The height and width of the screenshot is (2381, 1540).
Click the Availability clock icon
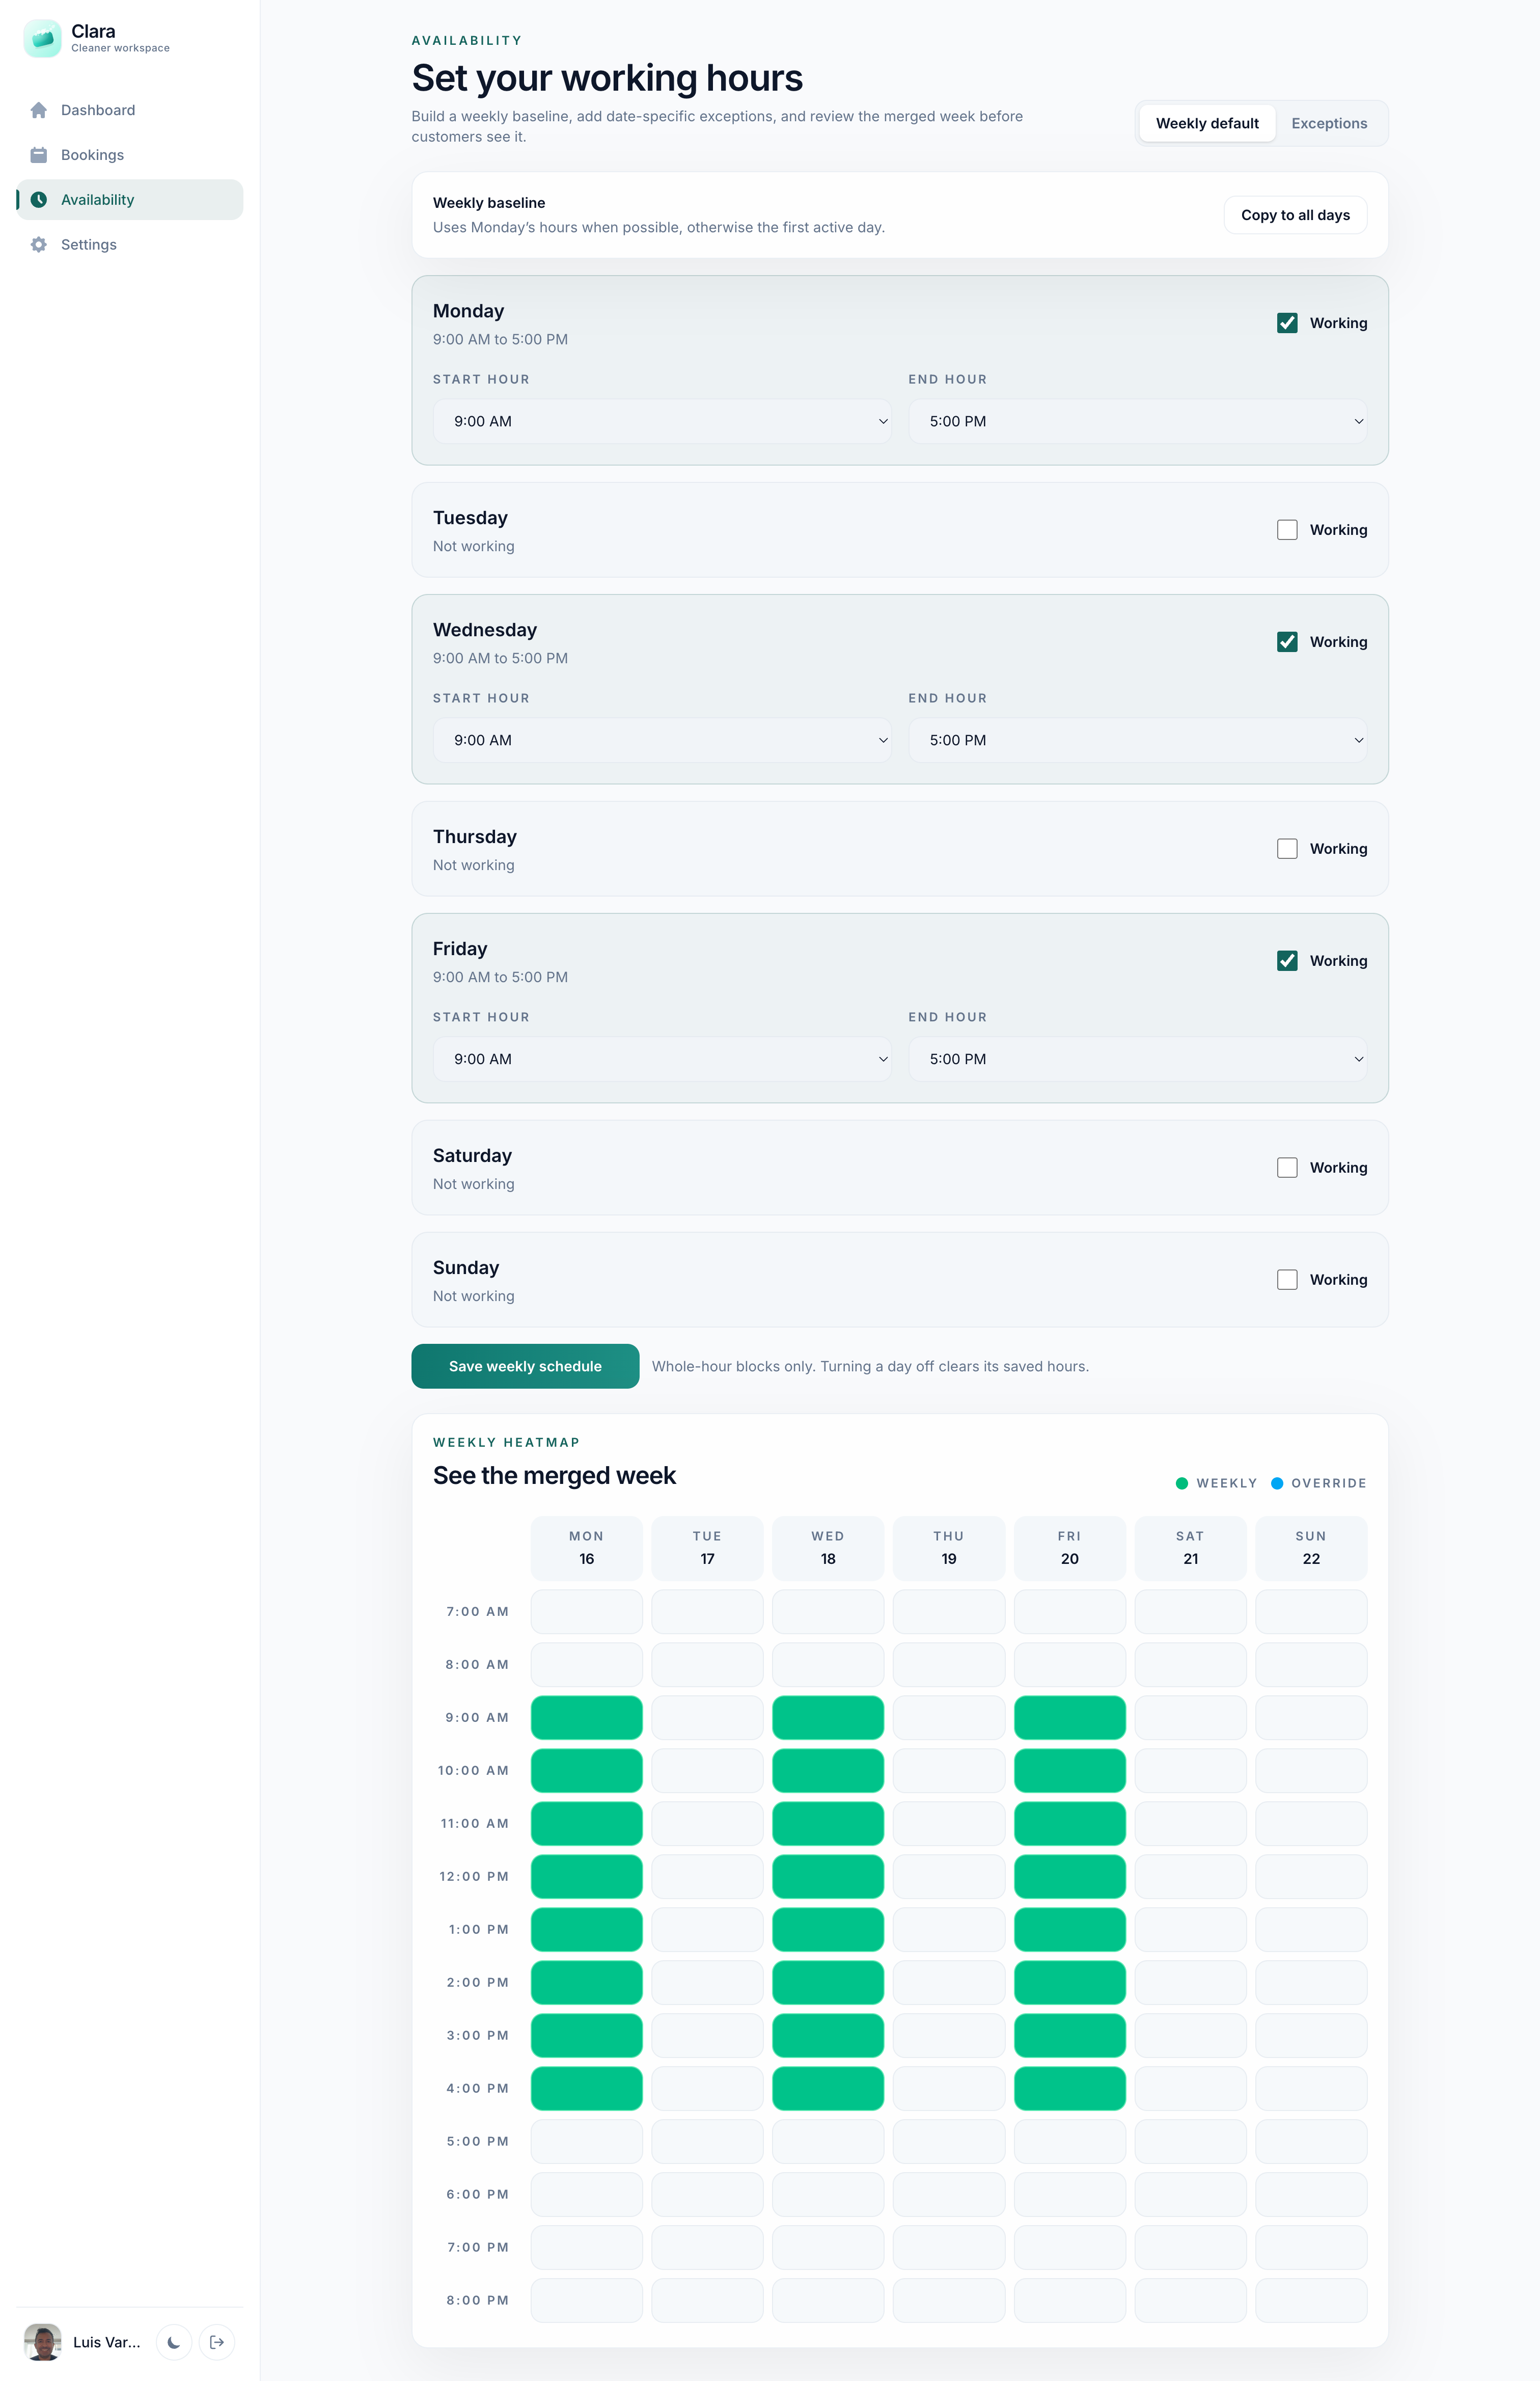[x=39, y=200]
